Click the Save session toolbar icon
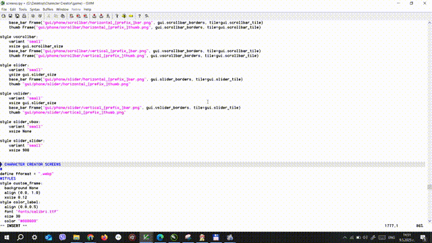 pyautogui.click(x=101, y=16)
